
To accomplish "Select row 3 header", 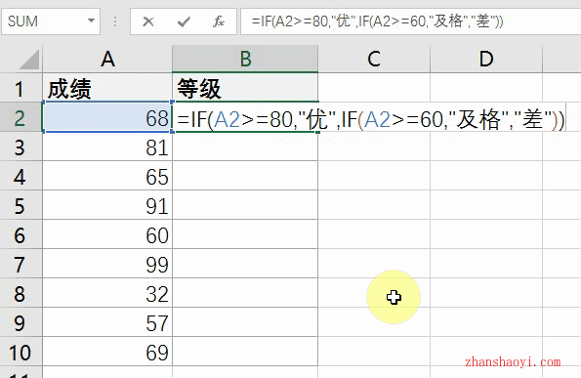I will point(21,147).
